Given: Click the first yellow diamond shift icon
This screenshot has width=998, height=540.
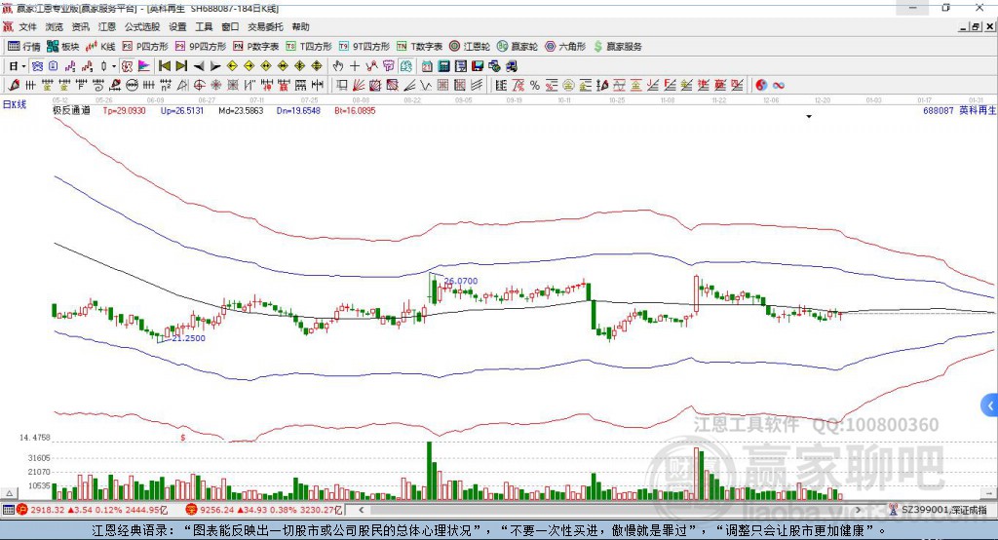Looking at the screenshot, I should click(232, 66).
